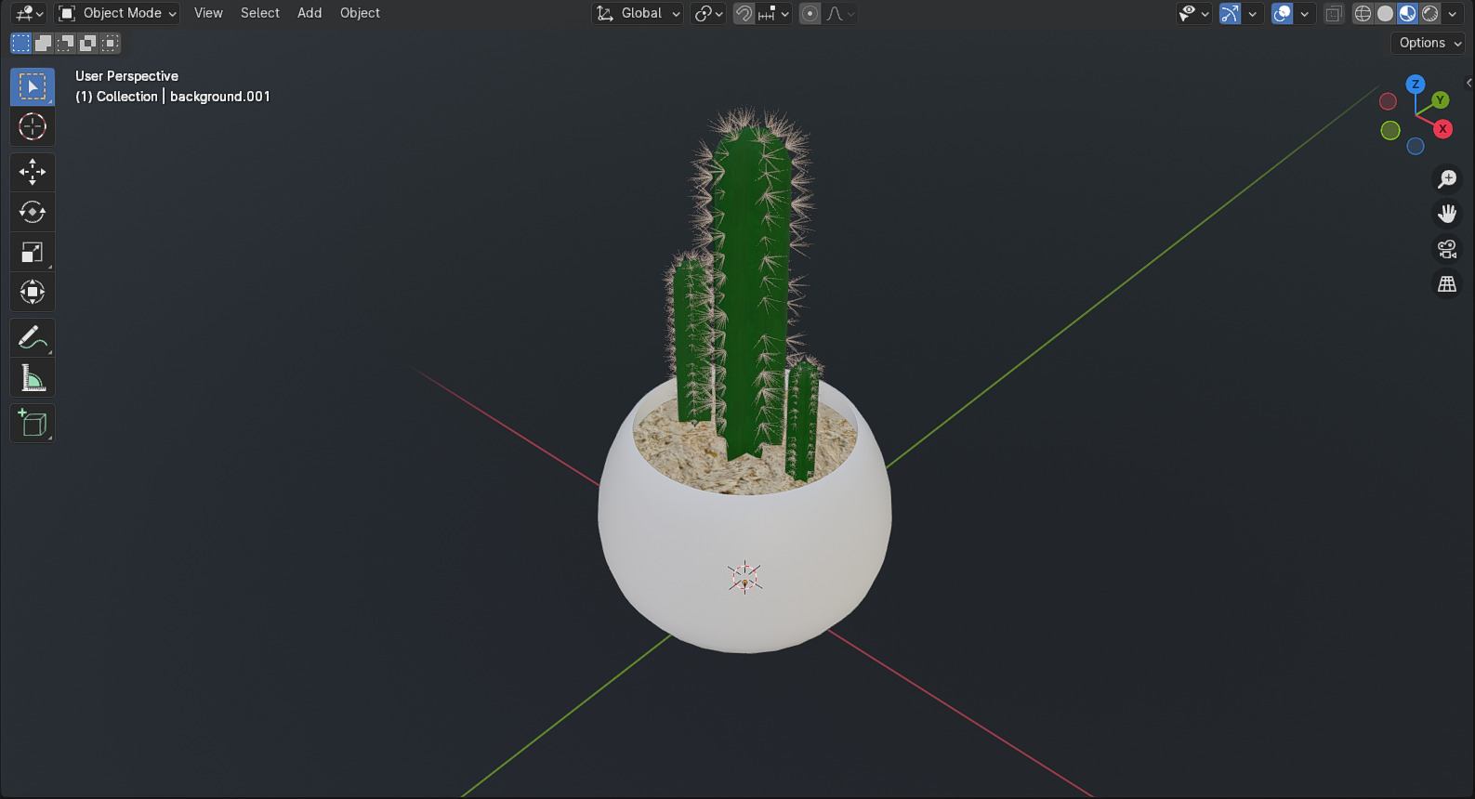Click the X axis gizmo handle

pyautogui.click(x=1442, y=129)
